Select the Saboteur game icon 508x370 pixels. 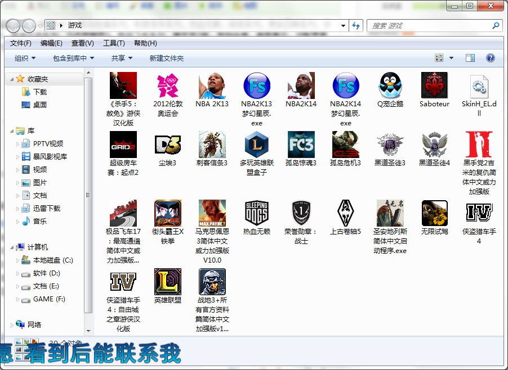pyautogui.click(x=434, y=85)
